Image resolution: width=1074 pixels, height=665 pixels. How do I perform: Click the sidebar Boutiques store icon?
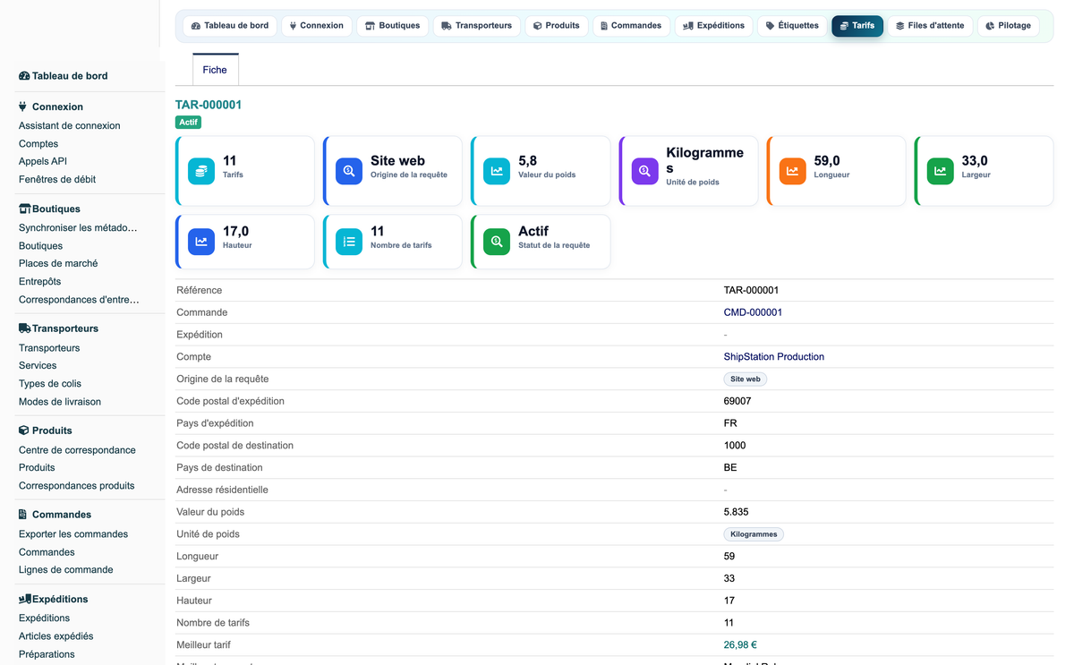24,209
